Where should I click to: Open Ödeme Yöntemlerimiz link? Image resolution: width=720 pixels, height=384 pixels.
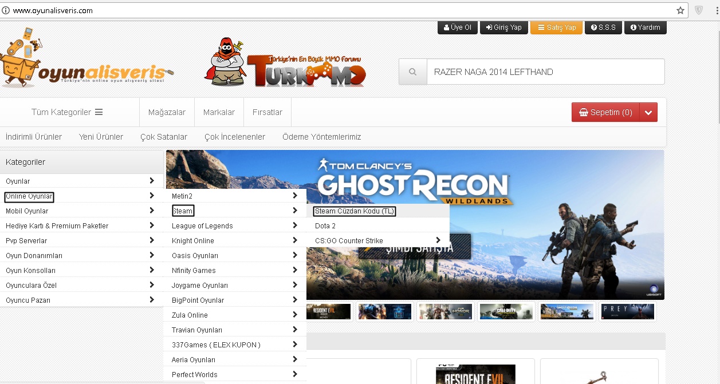[x=321, y=137]
